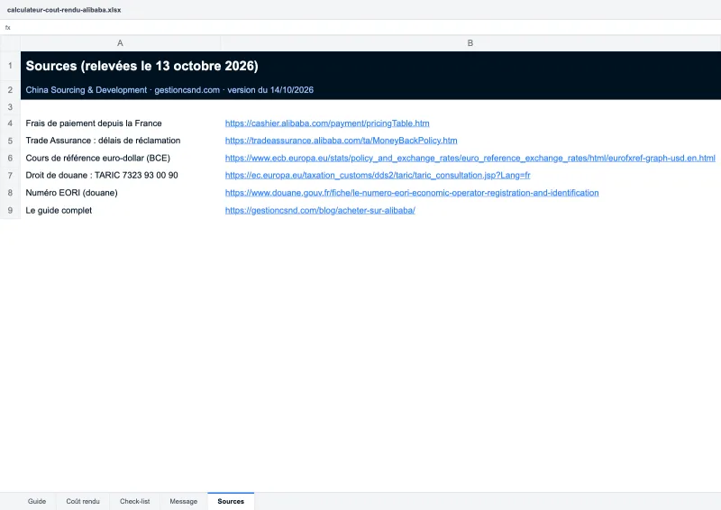
Task: Select row 6 header
Action: (x=10, y=158)
